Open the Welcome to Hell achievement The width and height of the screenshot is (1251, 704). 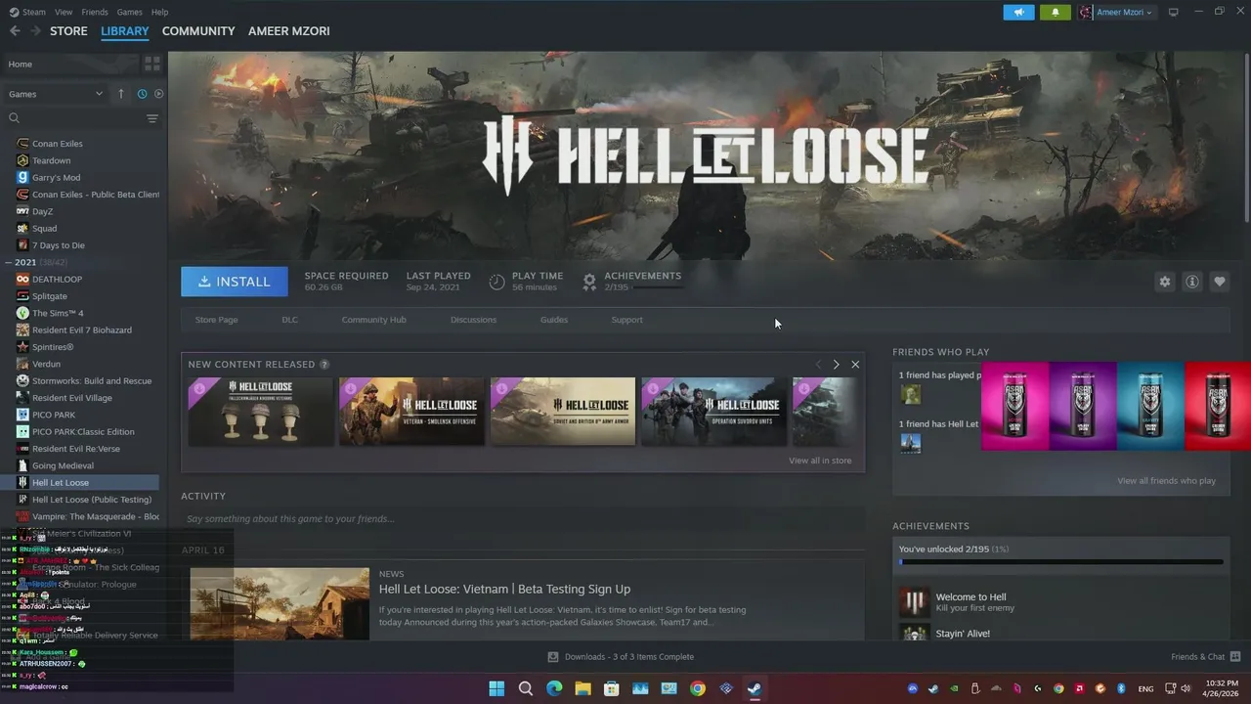tap(1060, 602)
